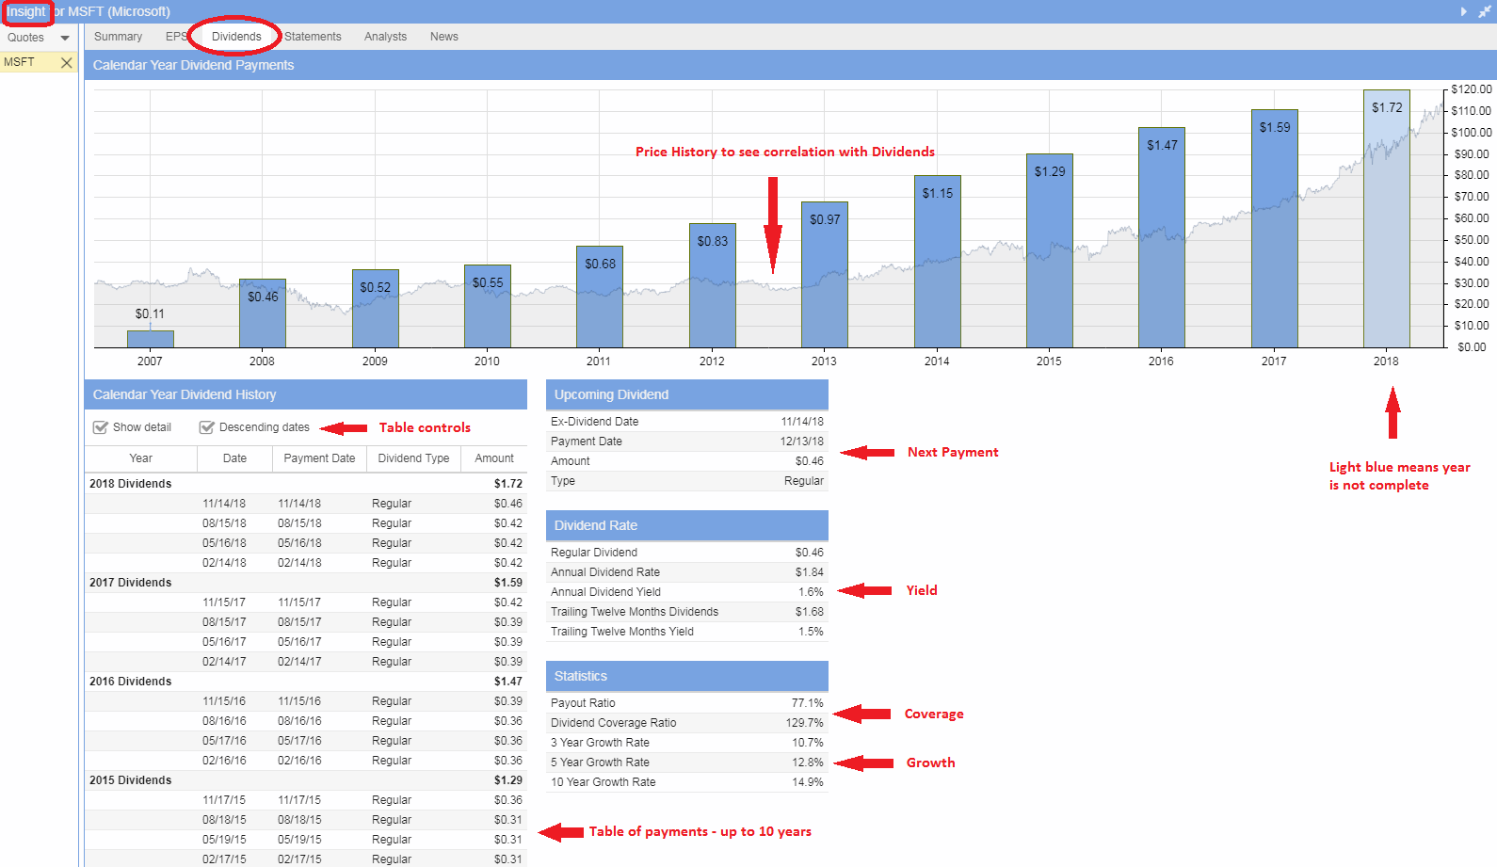Open the EPS tab
Viewport: 1497px width, 867px height.
[x=176, y=37]
